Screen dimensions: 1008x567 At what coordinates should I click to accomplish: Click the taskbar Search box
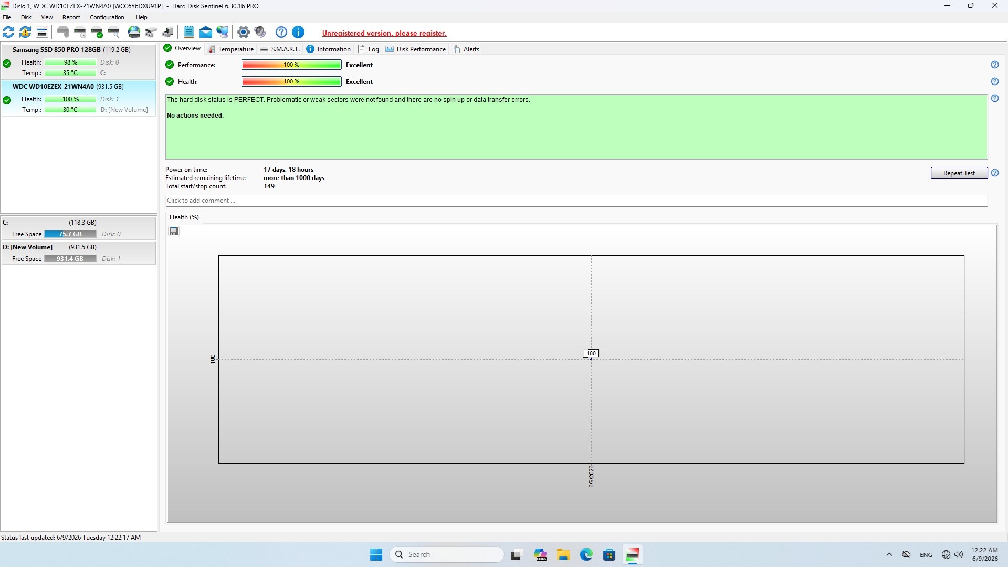tap(447, 554)
